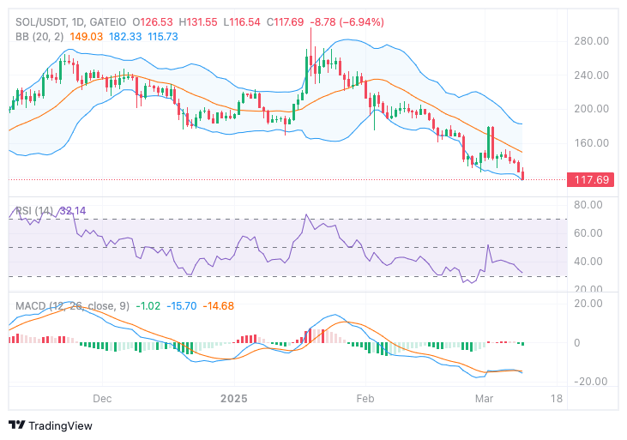Click the low price value L116.54
The height and width of the screenshot is (440, 627).
click(242, 22)
